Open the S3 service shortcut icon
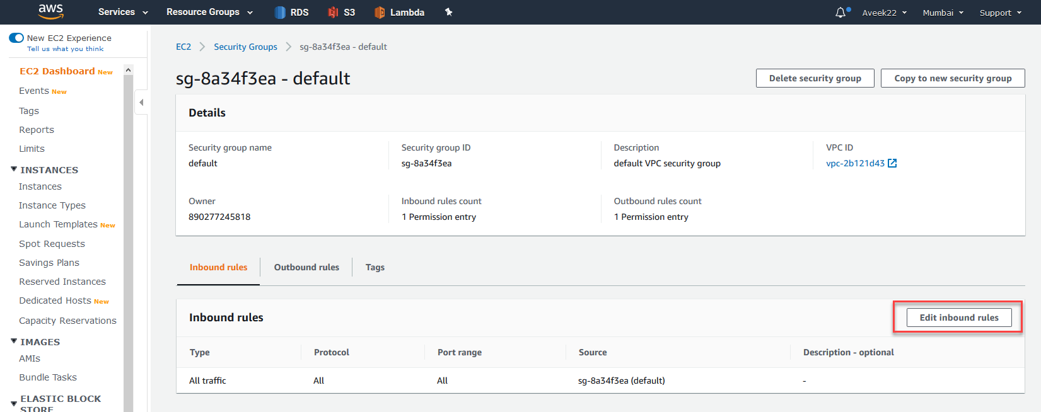This screenshot has width=1041, height=412. coord(333,13)
